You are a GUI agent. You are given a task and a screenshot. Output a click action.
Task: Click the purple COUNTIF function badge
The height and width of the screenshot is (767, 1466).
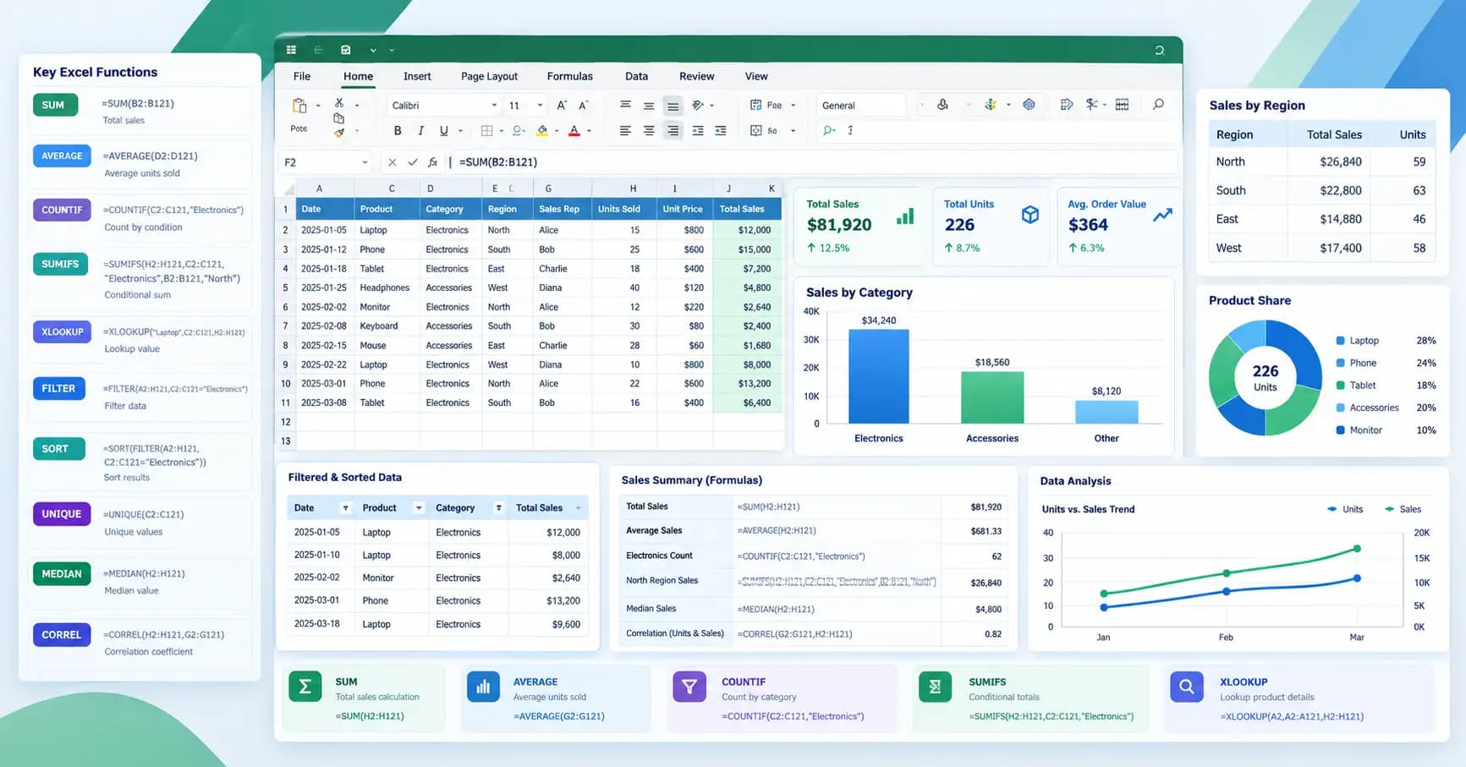pos(62,210)
